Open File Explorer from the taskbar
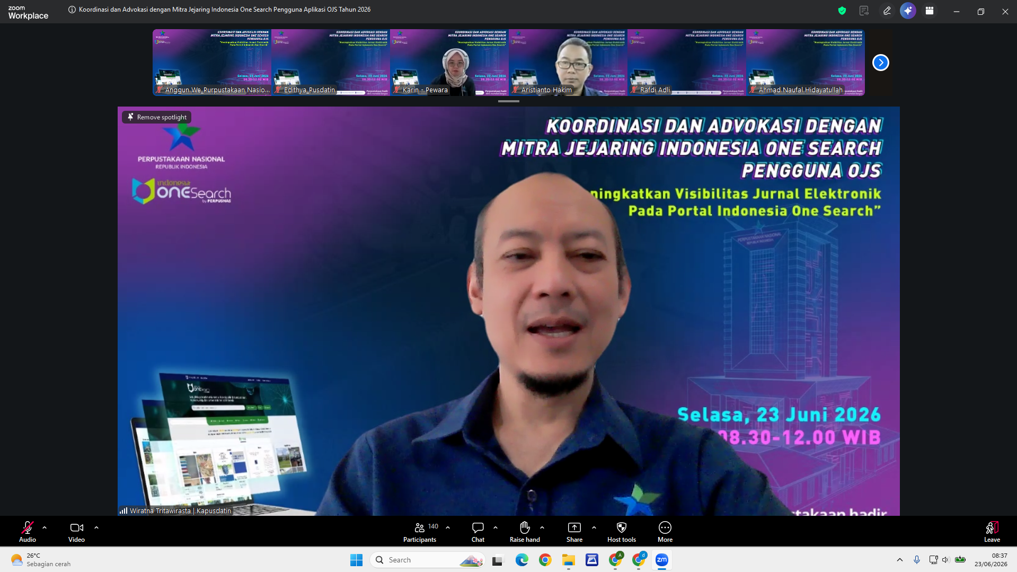The width and height of the screenshot is (1017, 572). 569,560
